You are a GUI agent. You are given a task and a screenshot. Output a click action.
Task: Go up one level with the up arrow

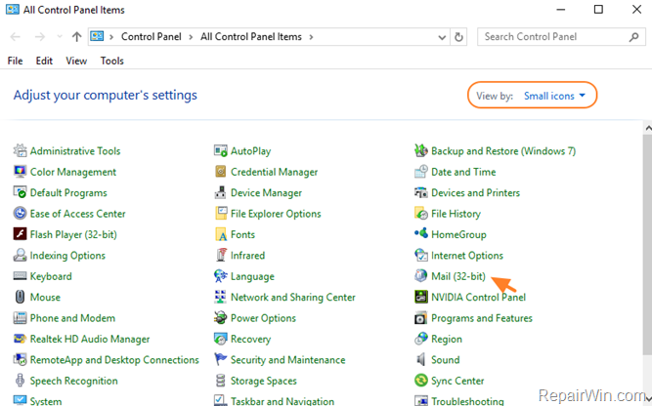pos(76,37)
